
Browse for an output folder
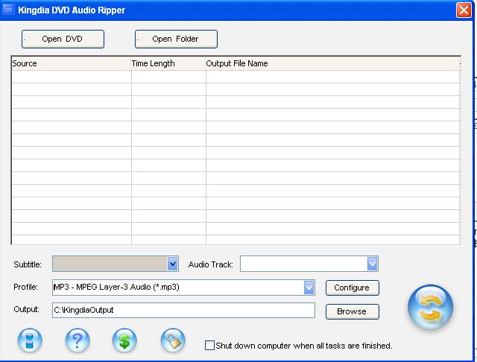[353, 311]
